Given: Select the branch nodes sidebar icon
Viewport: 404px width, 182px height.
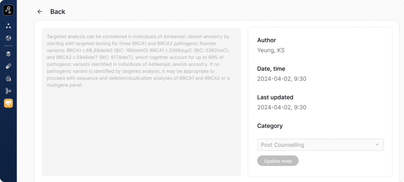Looking at the screenshot, I should (8, 91).
